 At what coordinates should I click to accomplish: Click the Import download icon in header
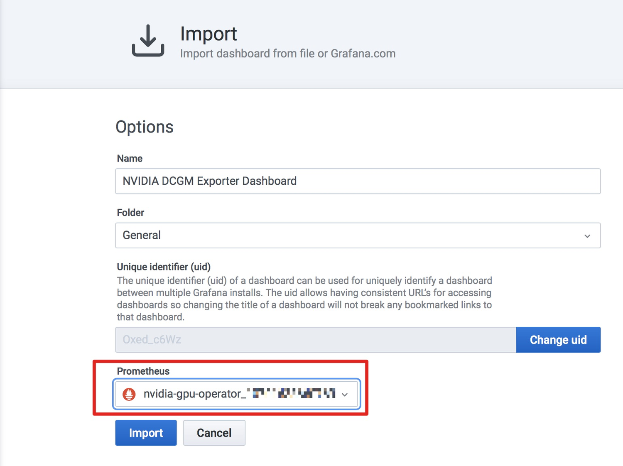[x=148, y=41]
